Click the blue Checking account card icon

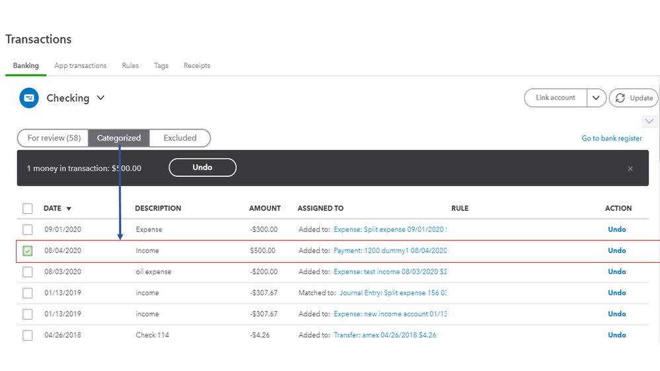[29, 98]
